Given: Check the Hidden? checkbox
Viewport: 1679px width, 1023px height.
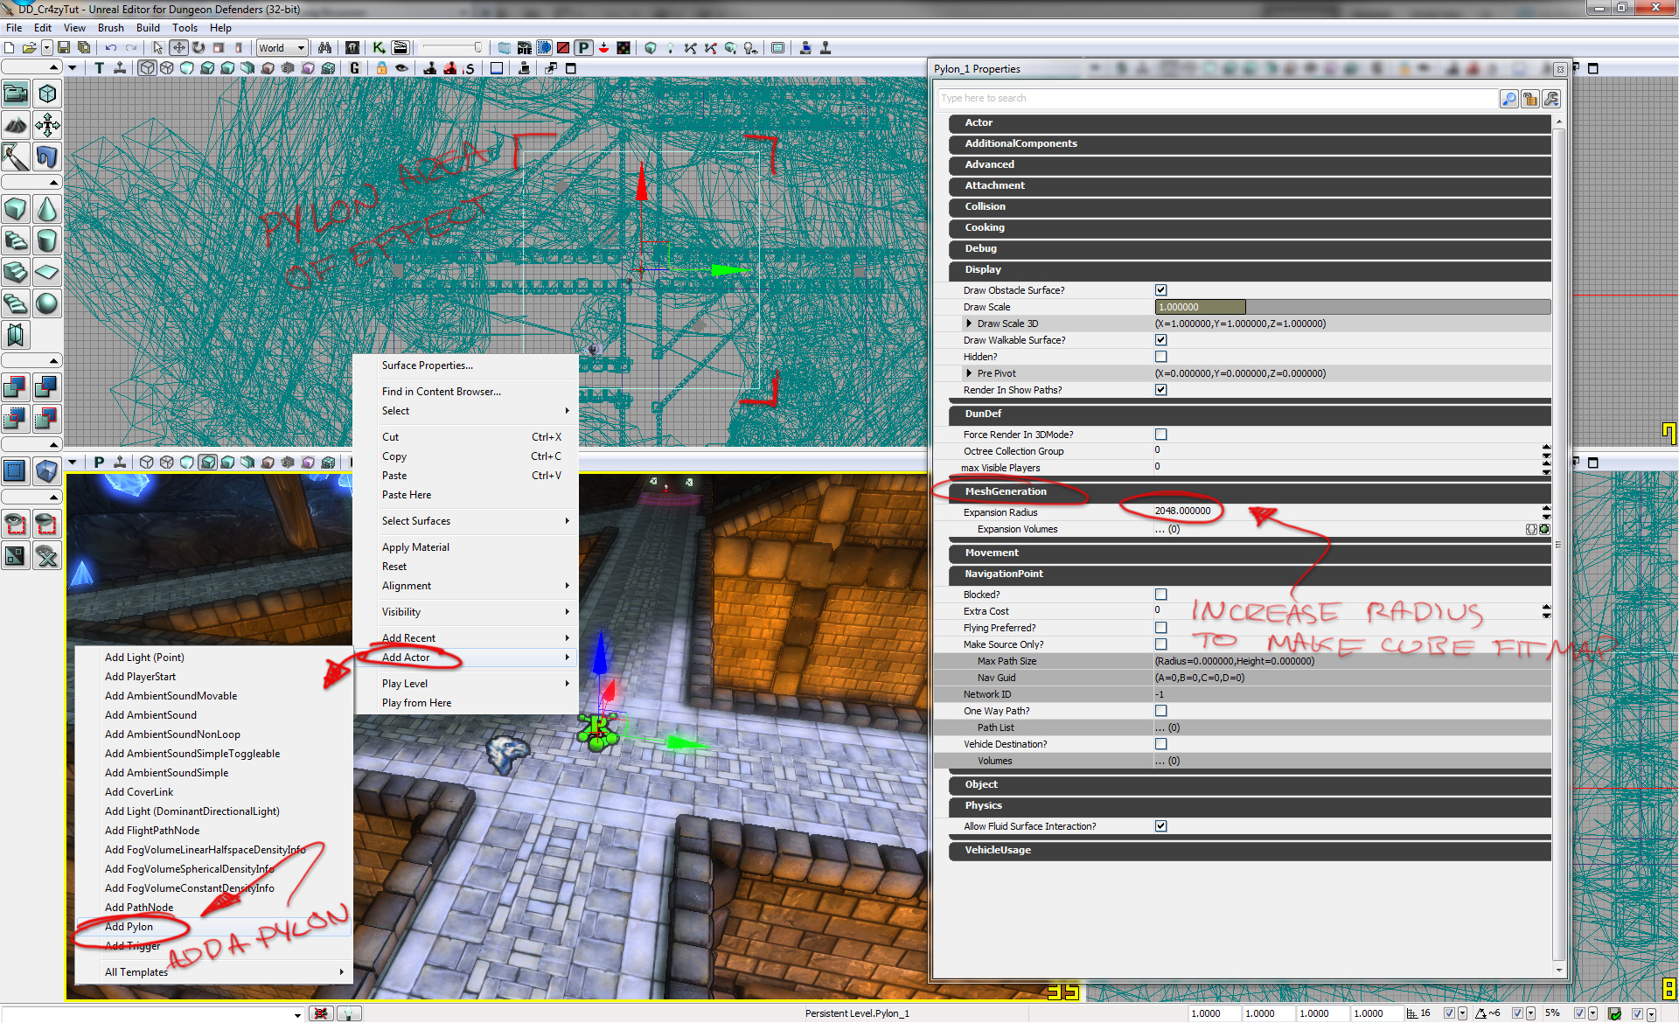Looking at the screenshot, I should [1160, 357].
